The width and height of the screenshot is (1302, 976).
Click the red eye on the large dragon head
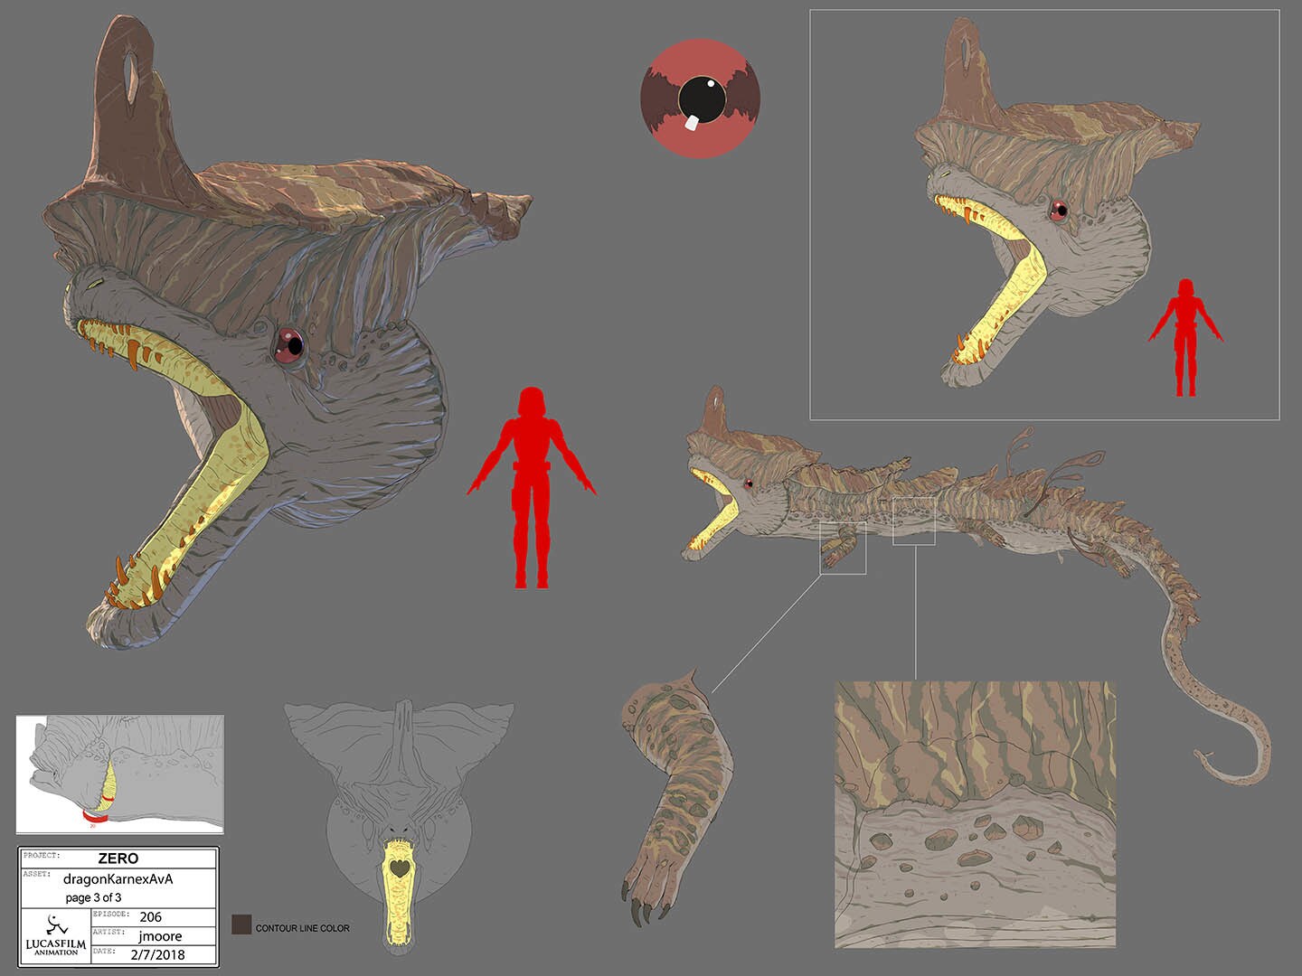point(289,346)
